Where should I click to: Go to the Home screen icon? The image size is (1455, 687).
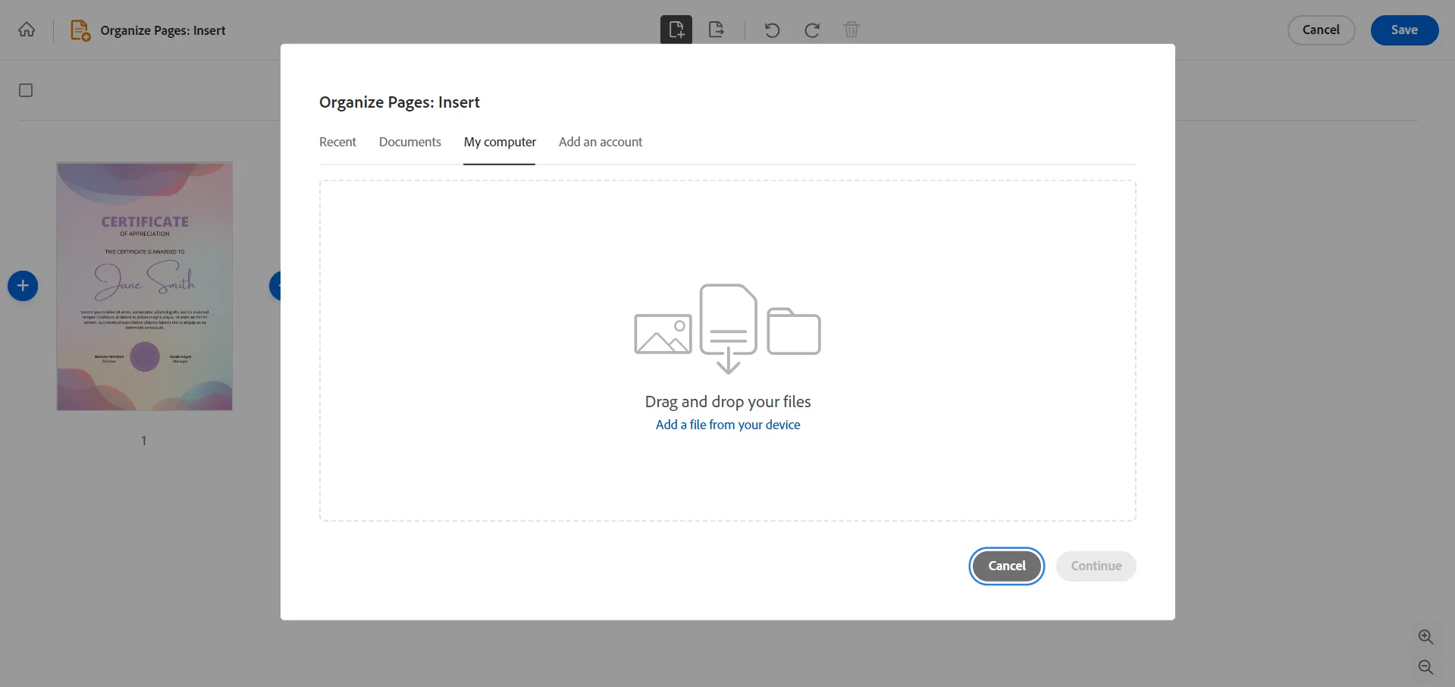point(27,30)
